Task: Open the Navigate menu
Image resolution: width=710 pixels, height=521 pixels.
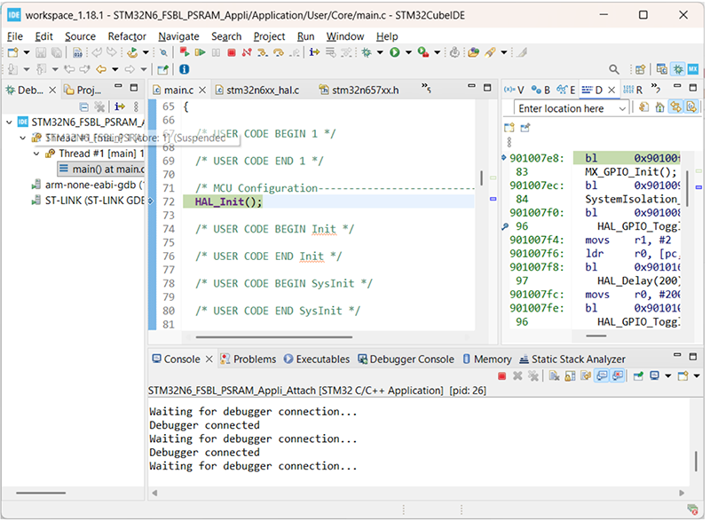Action: point(178,36)
